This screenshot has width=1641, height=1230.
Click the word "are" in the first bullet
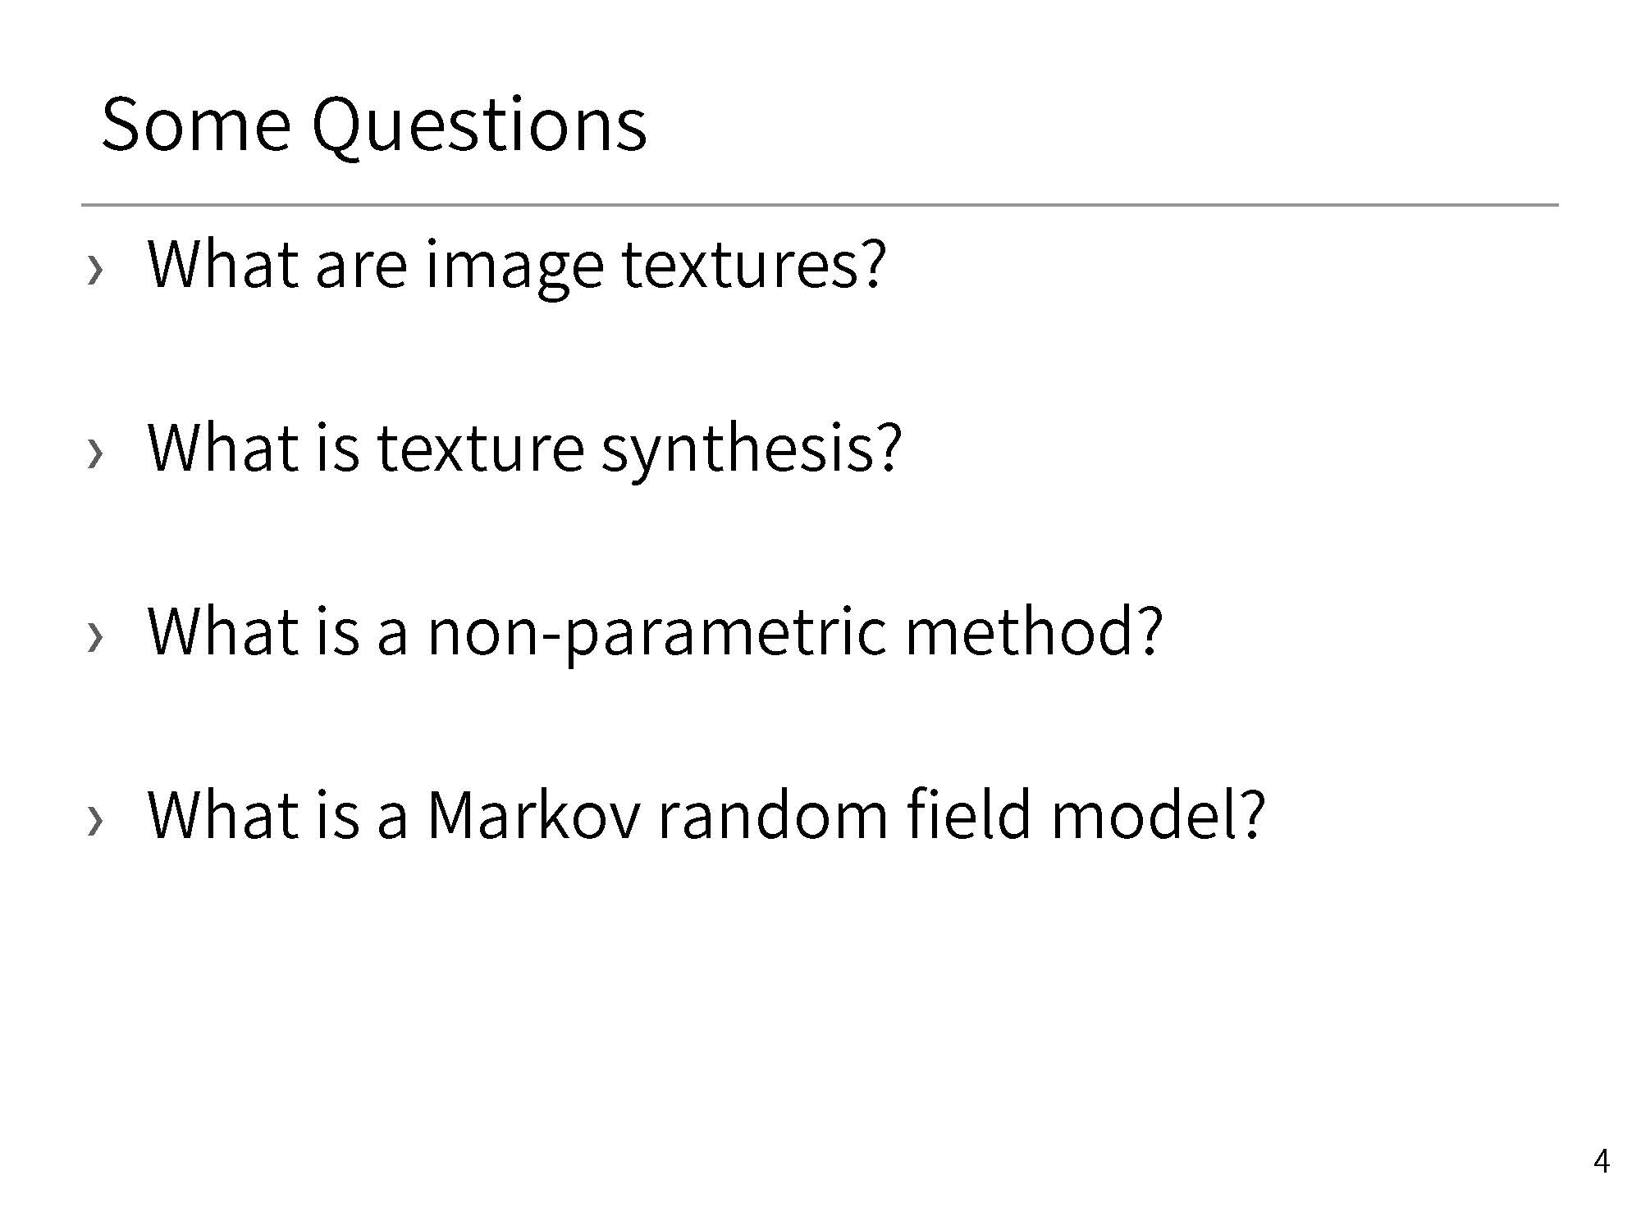(x=361, y=267)
